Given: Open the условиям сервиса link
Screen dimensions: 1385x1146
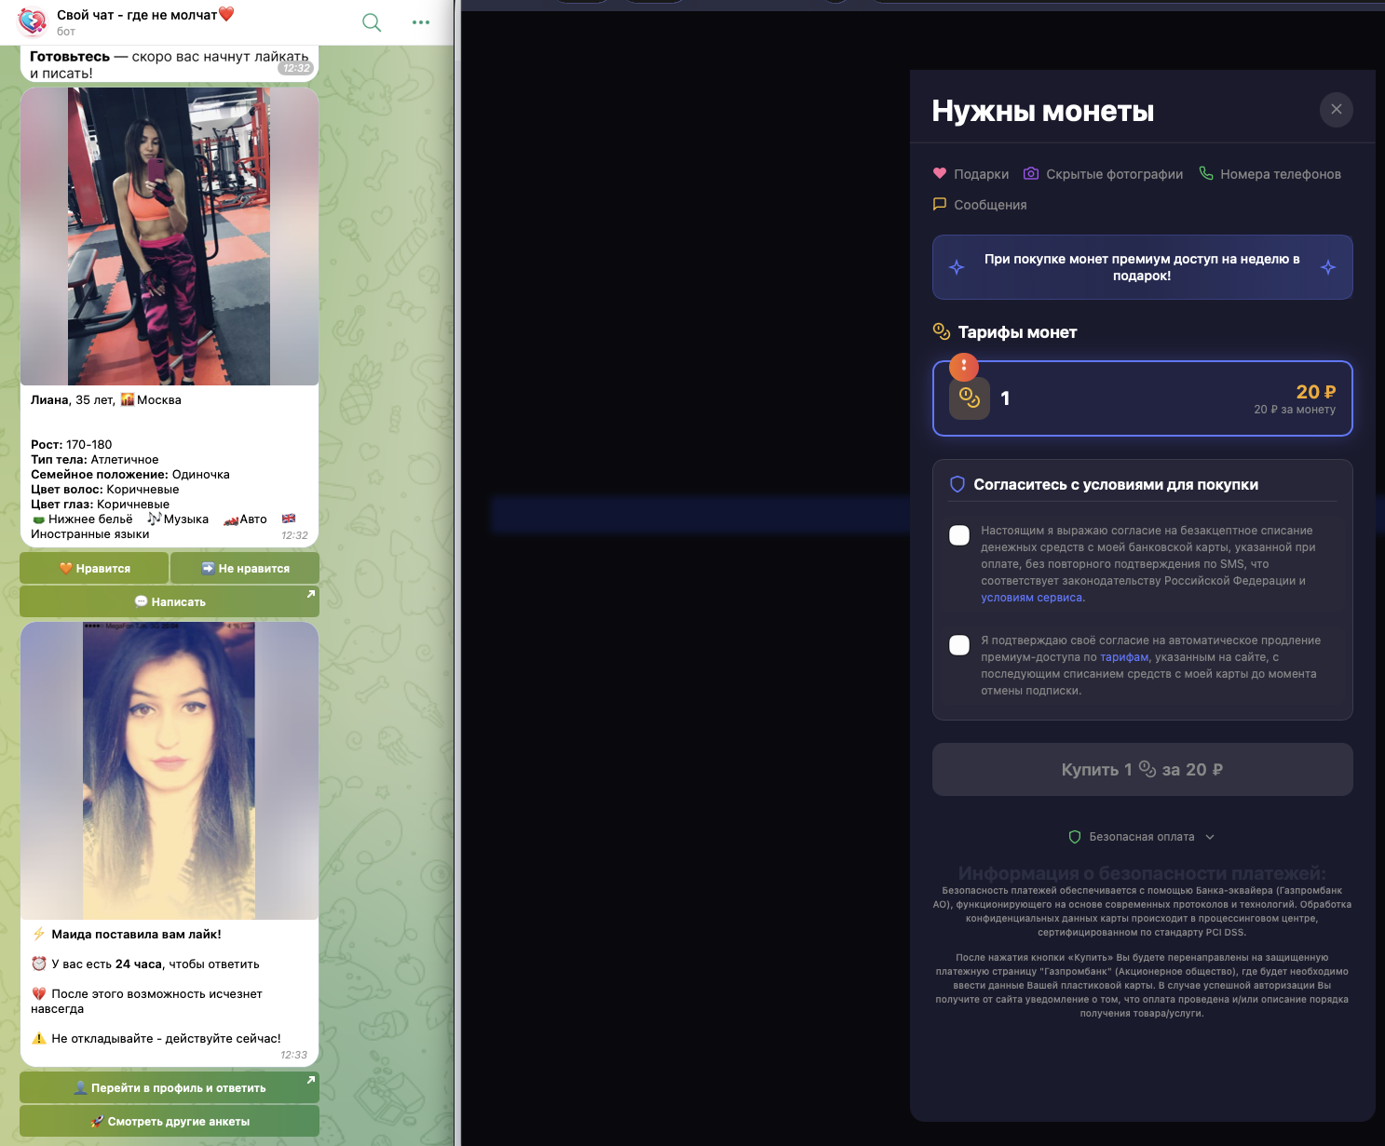Looking at the screenshot, I should [x=1031, y=598].
